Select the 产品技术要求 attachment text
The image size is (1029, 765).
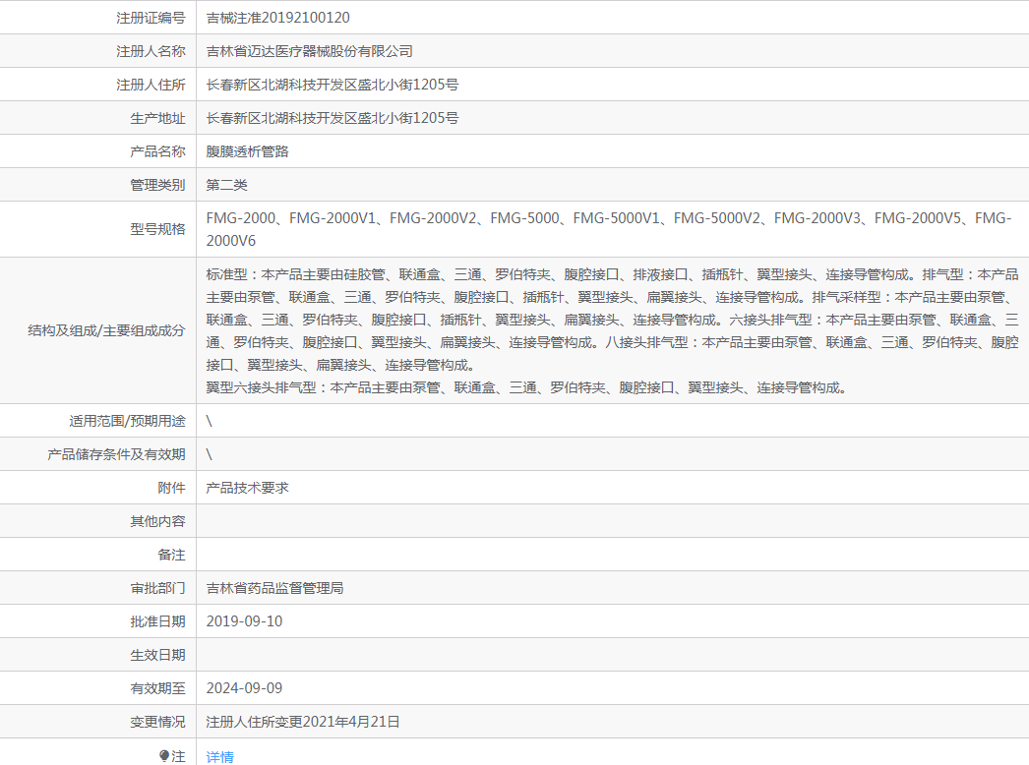click(x=247, y=488)
